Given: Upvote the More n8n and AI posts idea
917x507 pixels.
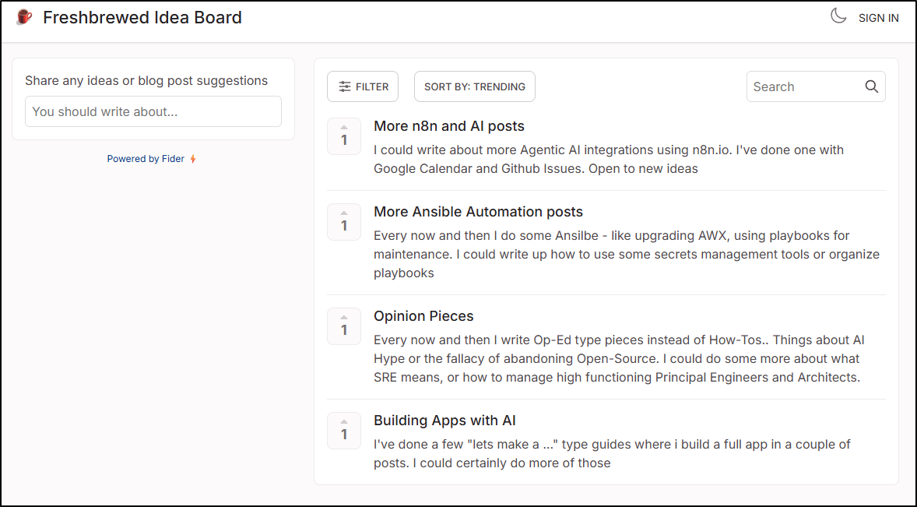Looking at the screenshot, I should click(344, 136).
